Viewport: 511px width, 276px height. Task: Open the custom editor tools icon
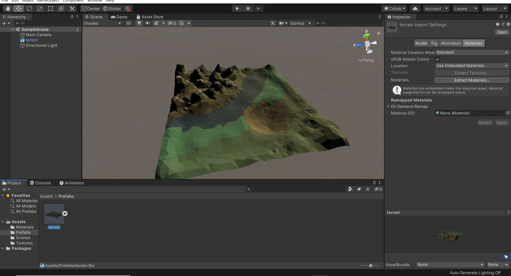(x=72, y=8)
